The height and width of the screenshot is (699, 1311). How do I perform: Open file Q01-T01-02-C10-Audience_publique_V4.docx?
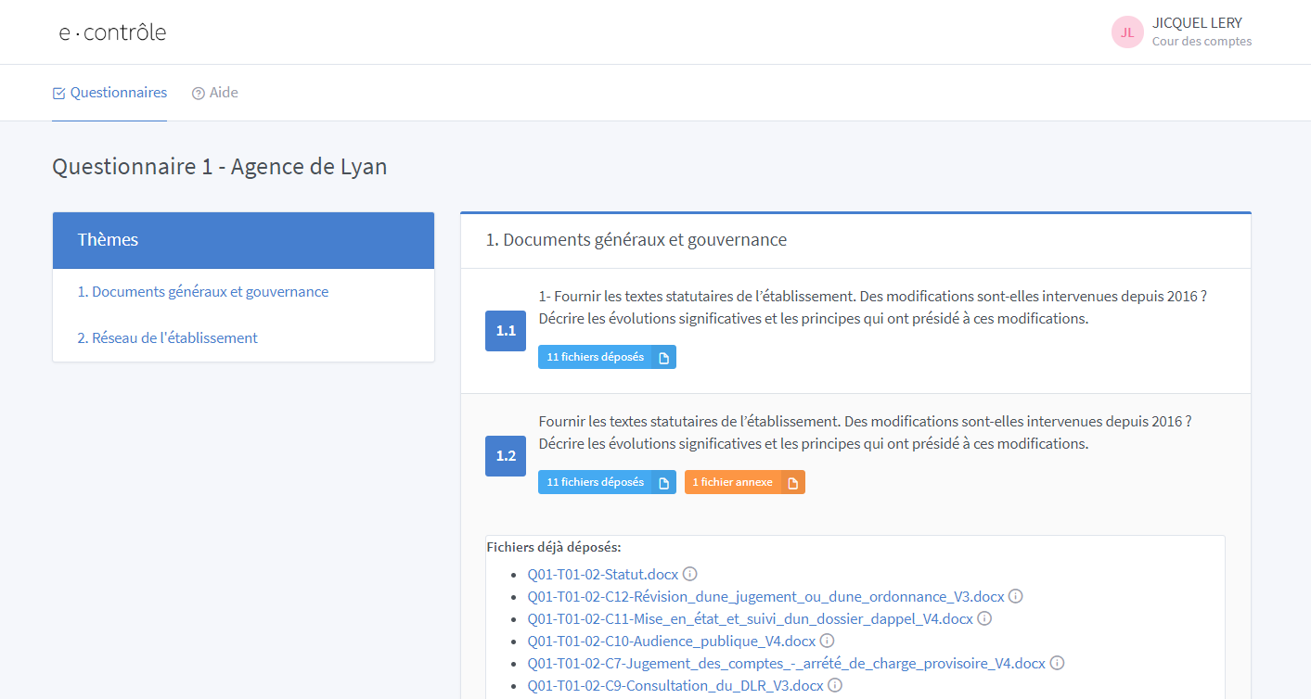pyautogui.click(x=672, y=641)
